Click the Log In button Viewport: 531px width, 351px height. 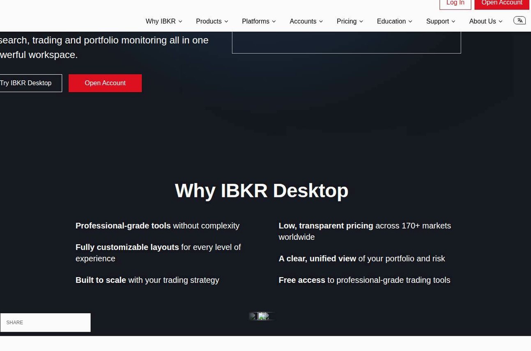click(x=455, y=4)
